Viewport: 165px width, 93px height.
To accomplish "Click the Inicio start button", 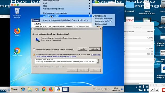I will (14, 89).
